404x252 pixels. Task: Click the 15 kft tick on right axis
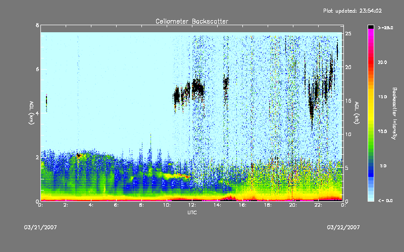tap(348, 101)
